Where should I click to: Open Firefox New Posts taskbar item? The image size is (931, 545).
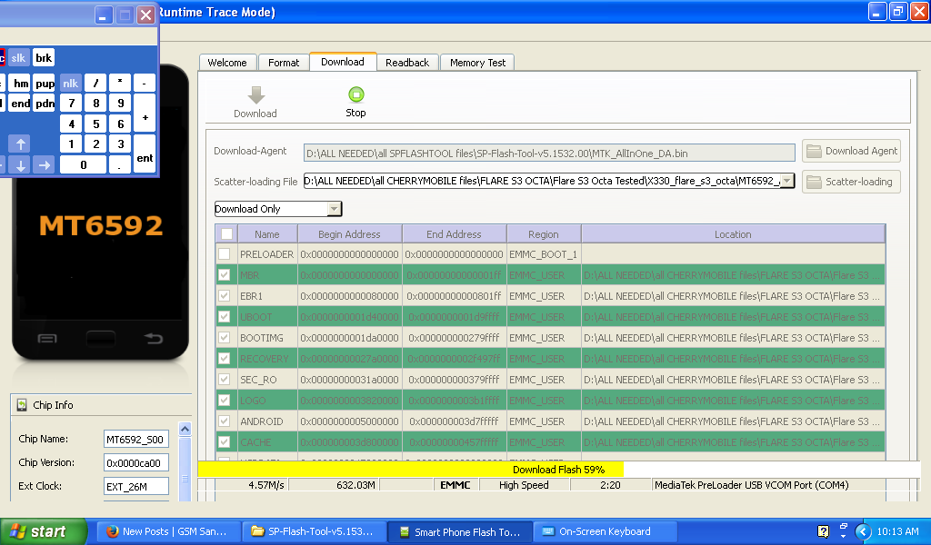coord(168,531)
